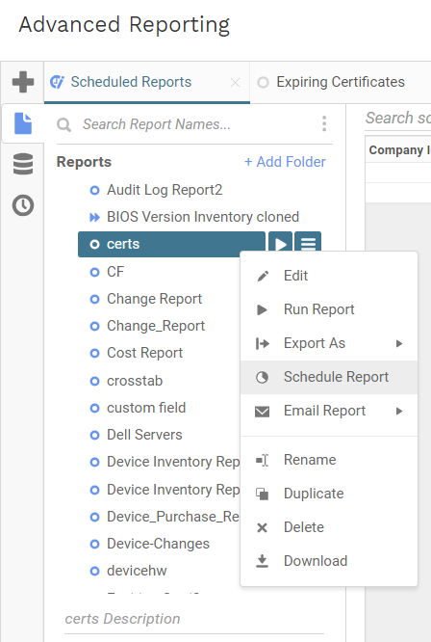
Task: Open the three-dot options beside the search field
Action: click(324, 123)
